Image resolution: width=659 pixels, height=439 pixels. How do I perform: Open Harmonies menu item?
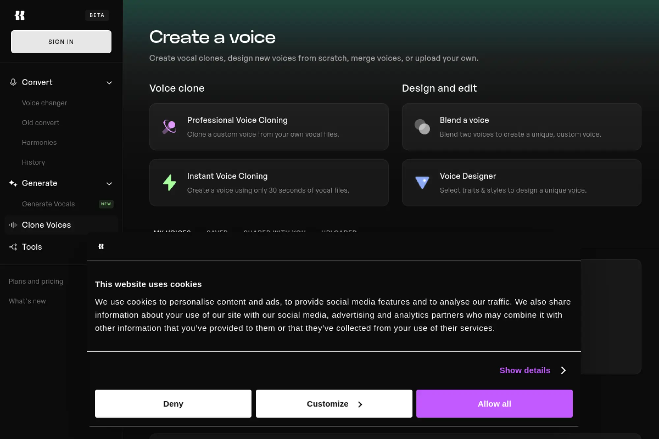coord(39,143)
